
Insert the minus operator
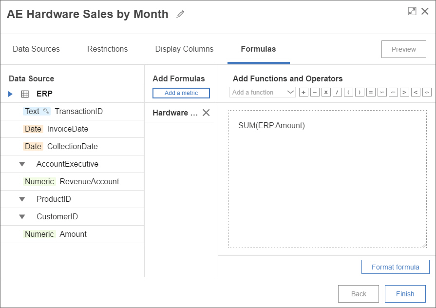[315, 92]
